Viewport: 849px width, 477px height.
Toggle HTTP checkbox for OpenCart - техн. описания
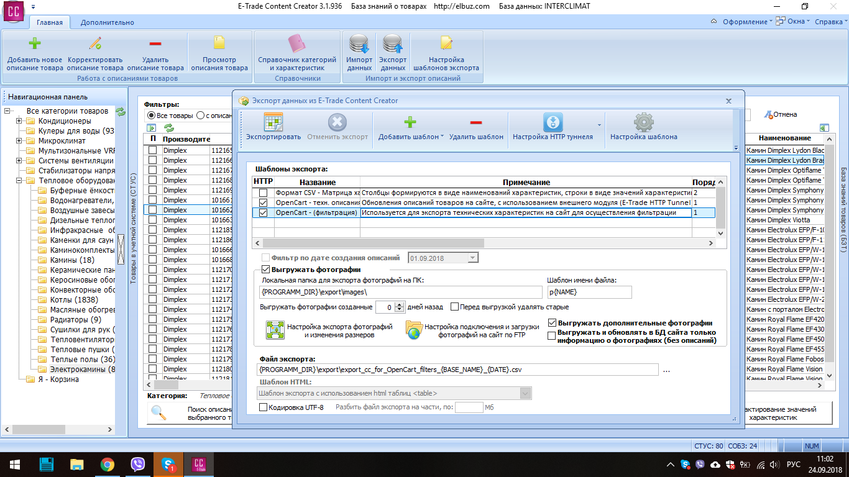coord(263,202)
